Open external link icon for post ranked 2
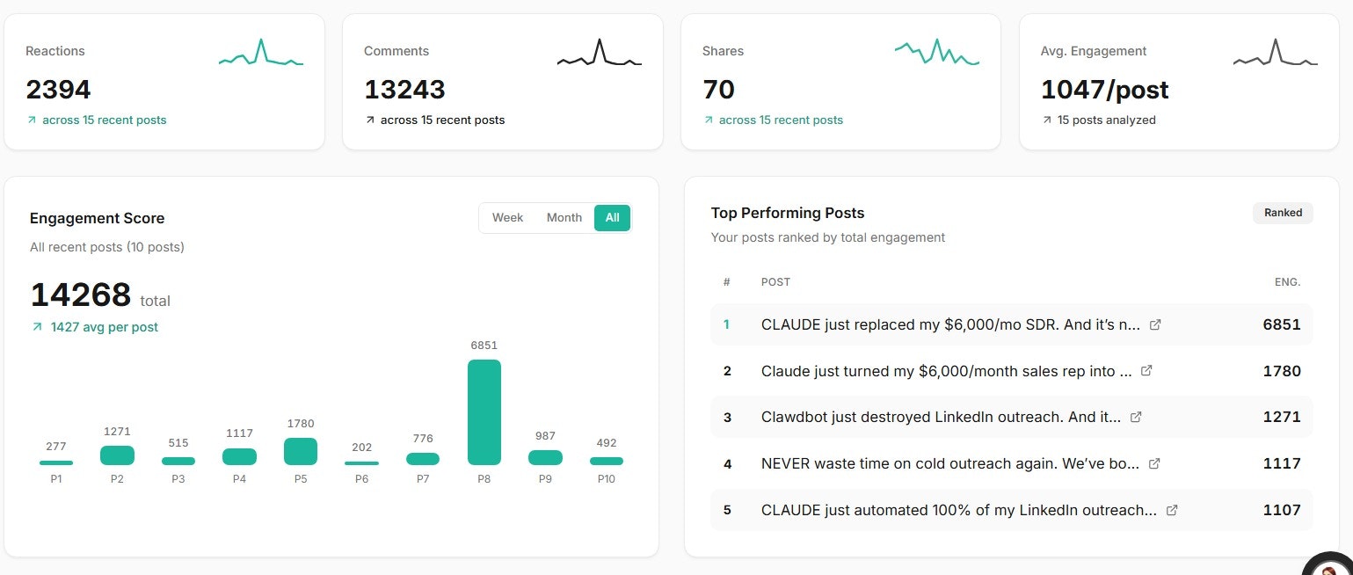1353x575 pixels. pyautogui.click(x=1146, y=371)
